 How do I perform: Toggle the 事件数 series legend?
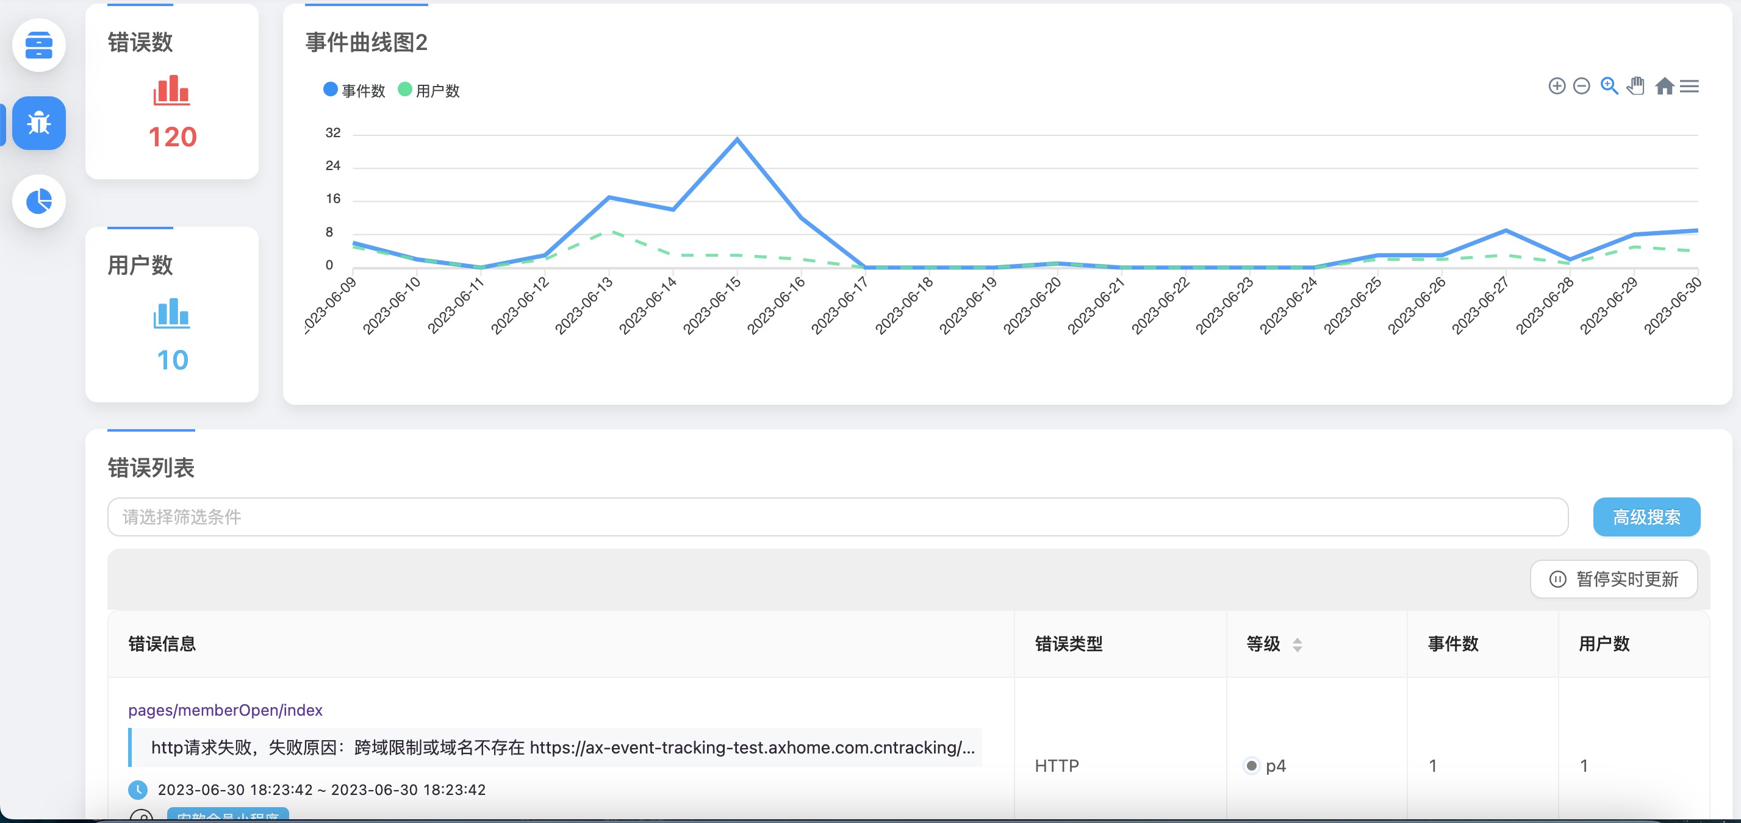[x=354, y=90]
